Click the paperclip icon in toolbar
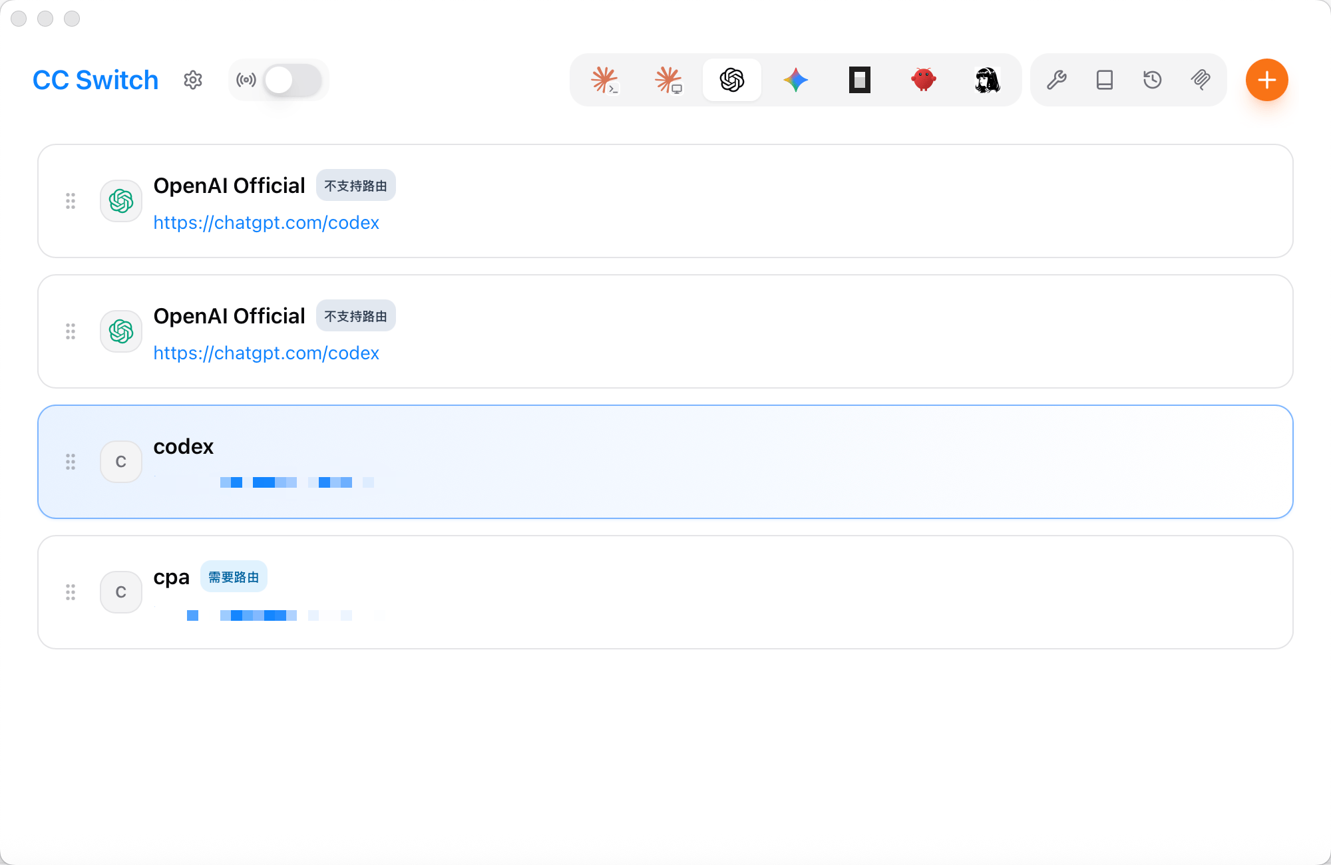 point(1201,80)
